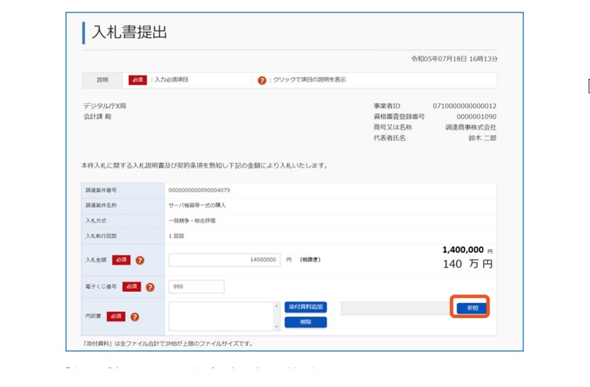590x387 pixels.
Task: Click the 必須 badge next to 入札金額
Action: point(121,260)
